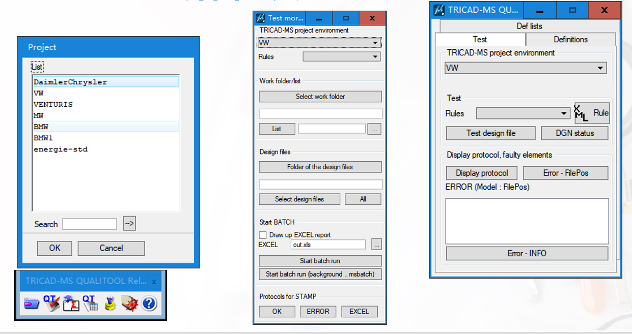Click the design files folder path field
Image resolution: width=632 pixels, height=334 pixels.
321,184
